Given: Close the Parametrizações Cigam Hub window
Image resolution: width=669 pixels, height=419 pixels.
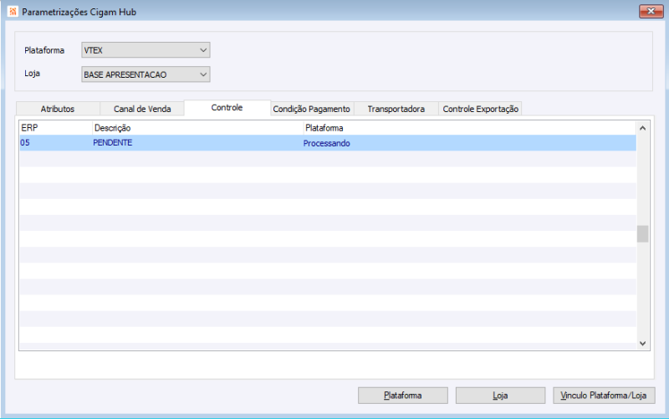Looking at the screenshot, I should coord(651,12).
